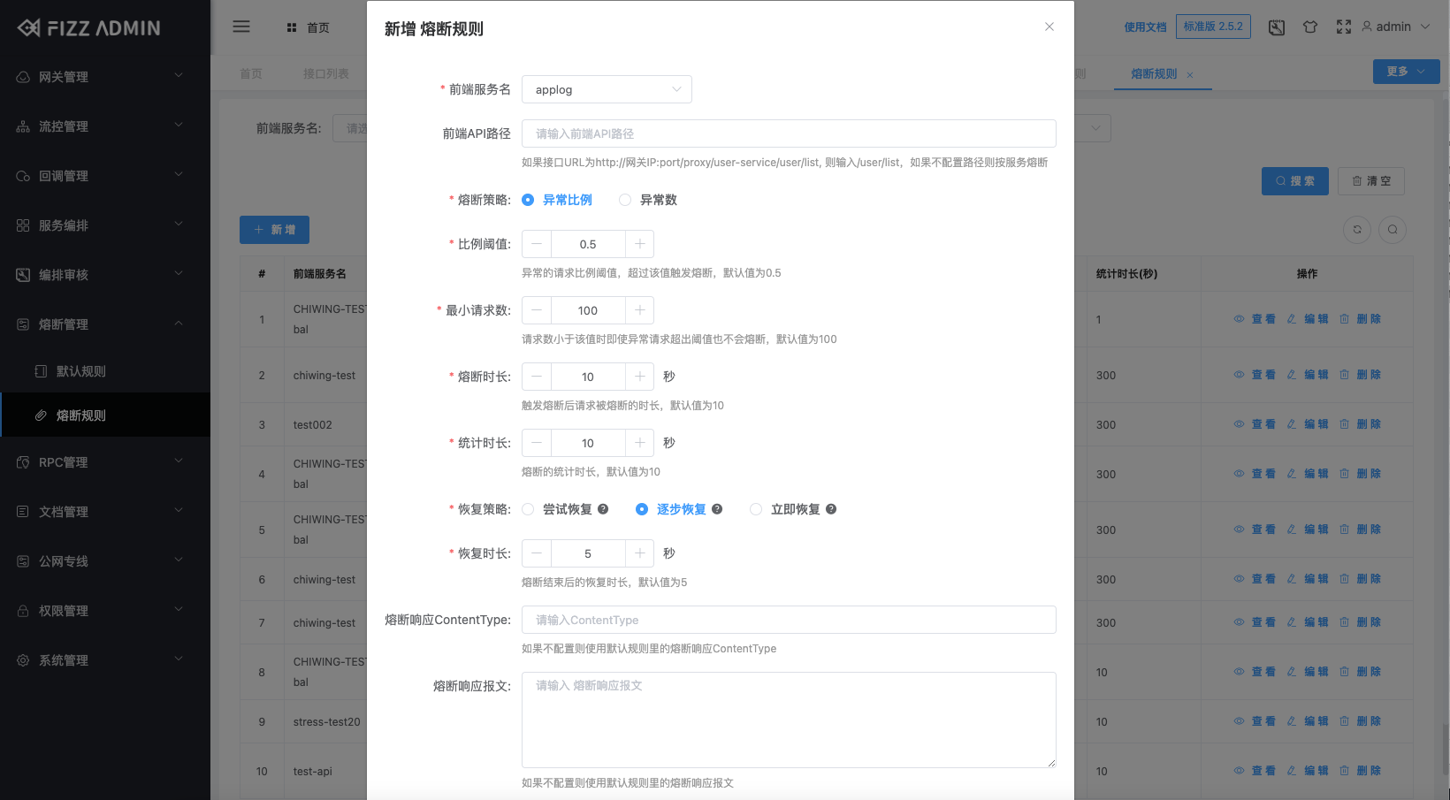The height and width of the screenshot is (800, 1450).
Task: Open 熔断规则 in the sidebar
Action: [x=105, y=415]
